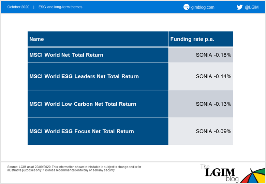Click the umbrella graphic in the logo
Viewport: 266px width, 184px height.
click(253, 176)
